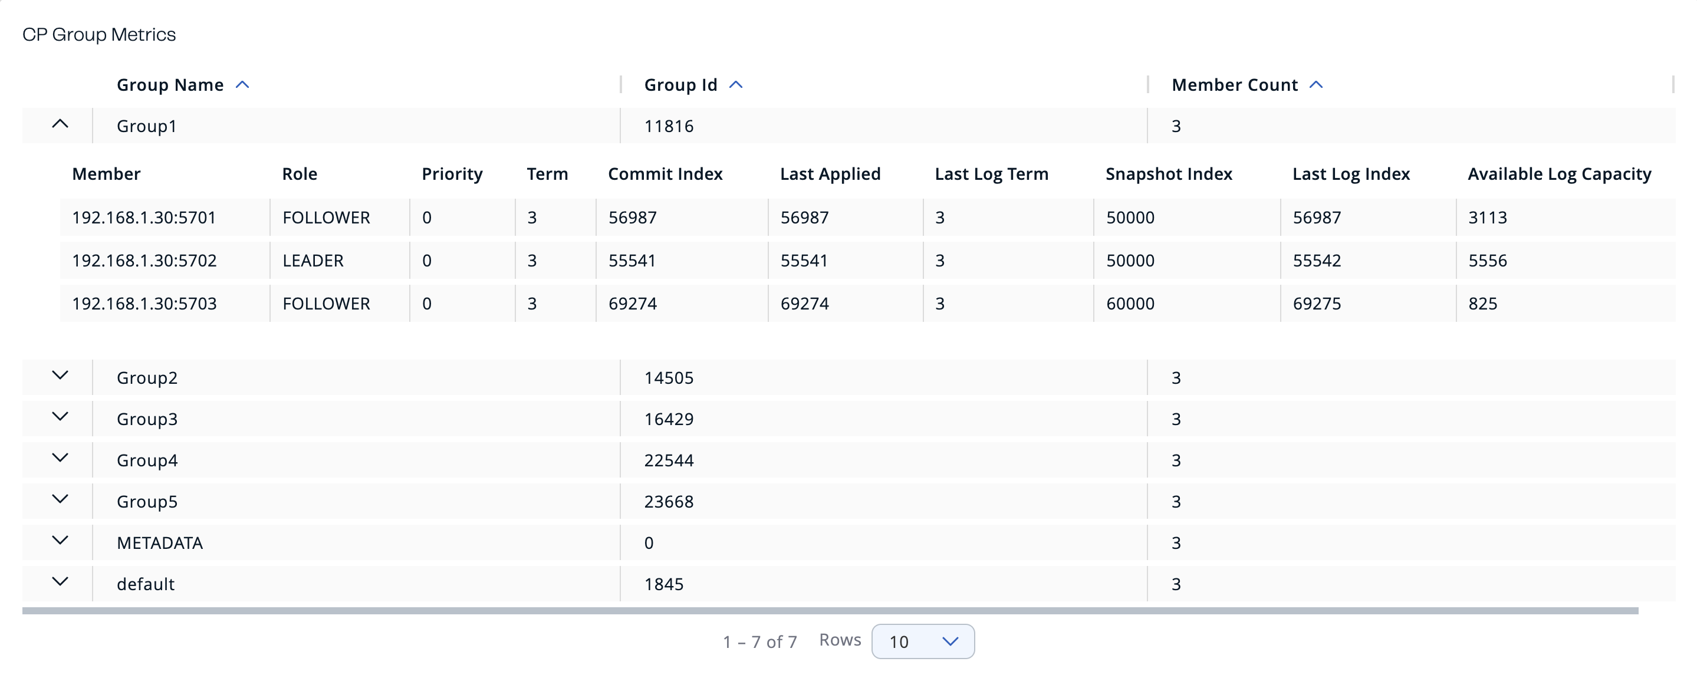Click the CP Group Metrics title
Screen dimensions: 1697x678
pyautogui.click(x=100, y=34)
